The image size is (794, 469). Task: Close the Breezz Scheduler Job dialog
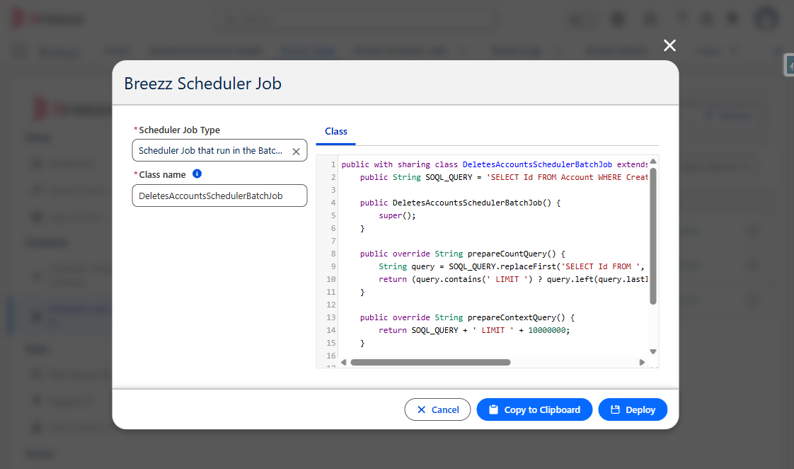(669, 45)
